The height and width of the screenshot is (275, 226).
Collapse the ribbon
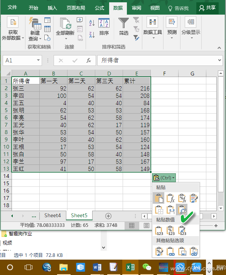click(x=219, y=48)
